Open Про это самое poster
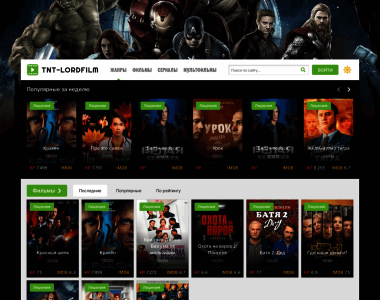 pos(107,135)
